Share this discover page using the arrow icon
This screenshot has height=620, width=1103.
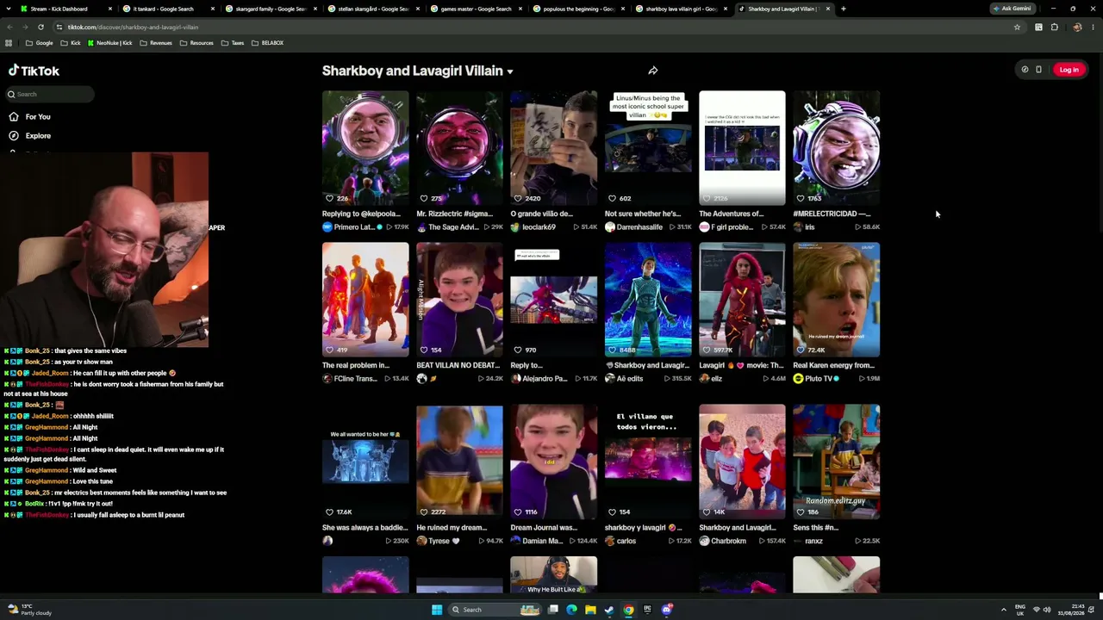coord(653,71)
